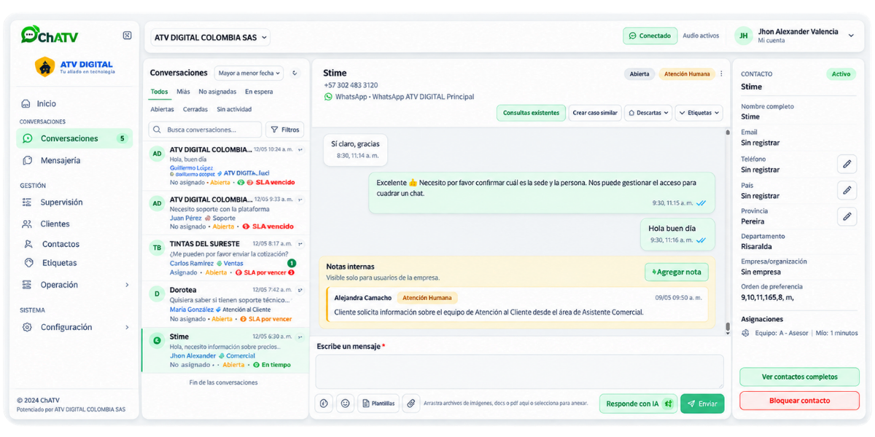875x437 pixels.
Task: Go to Inicio in sidebar
Action: [x=47, y=103]
